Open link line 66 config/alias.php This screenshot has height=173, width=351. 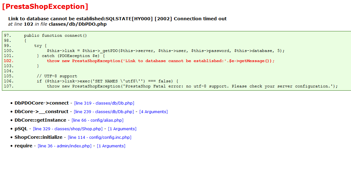tap(97, 120)
